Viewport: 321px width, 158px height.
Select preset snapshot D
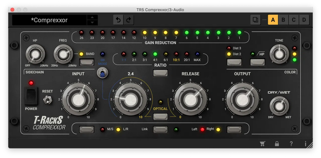pyautogui.click(x=304, y=20)
